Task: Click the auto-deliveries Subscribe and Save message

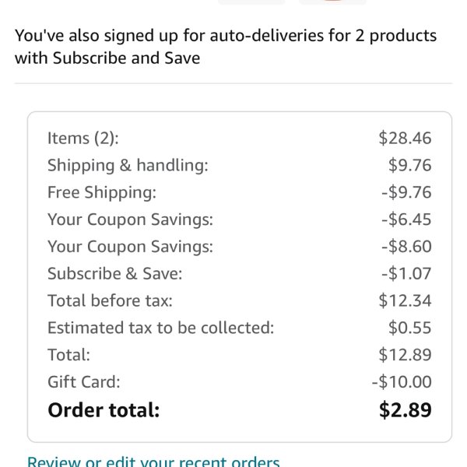Action: (226, 47)
